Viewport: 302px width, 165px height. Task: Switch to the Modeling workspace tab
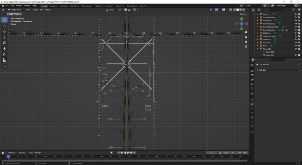pos(54,6)
